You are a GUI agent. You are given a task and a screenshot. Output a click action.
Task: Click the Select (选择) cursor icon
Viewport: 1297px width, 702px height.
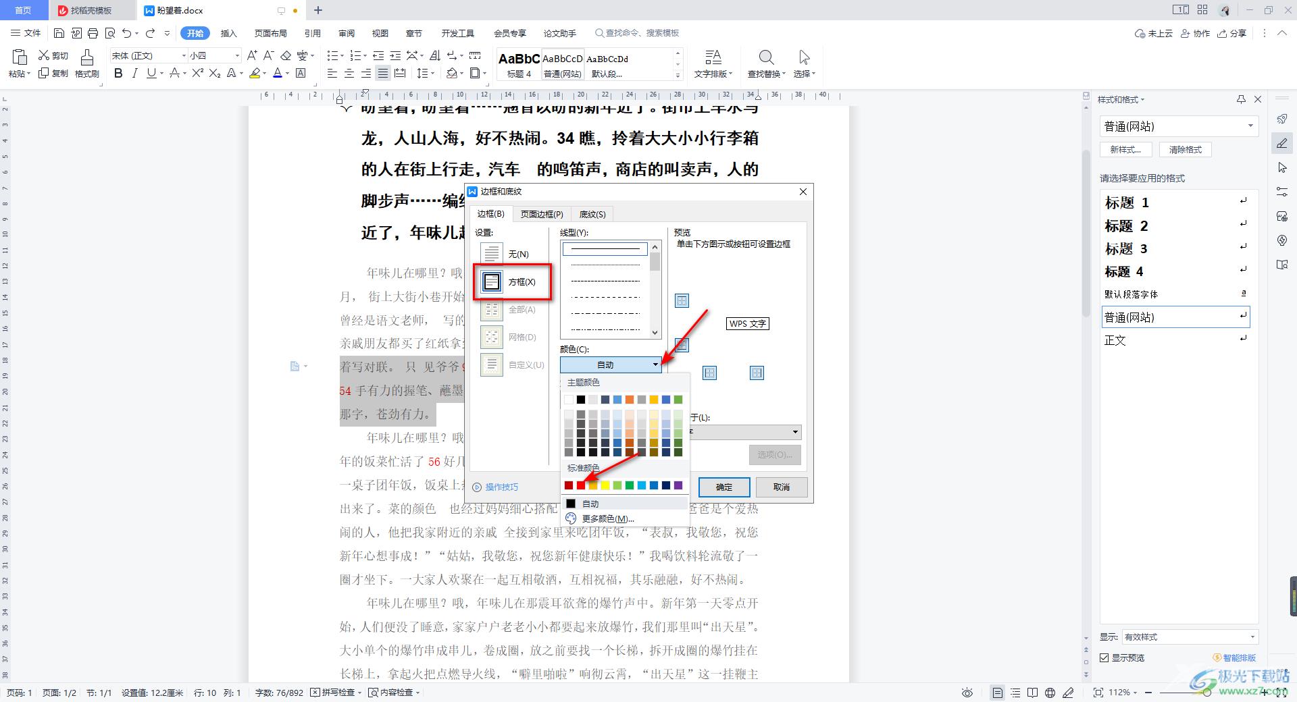804,57
